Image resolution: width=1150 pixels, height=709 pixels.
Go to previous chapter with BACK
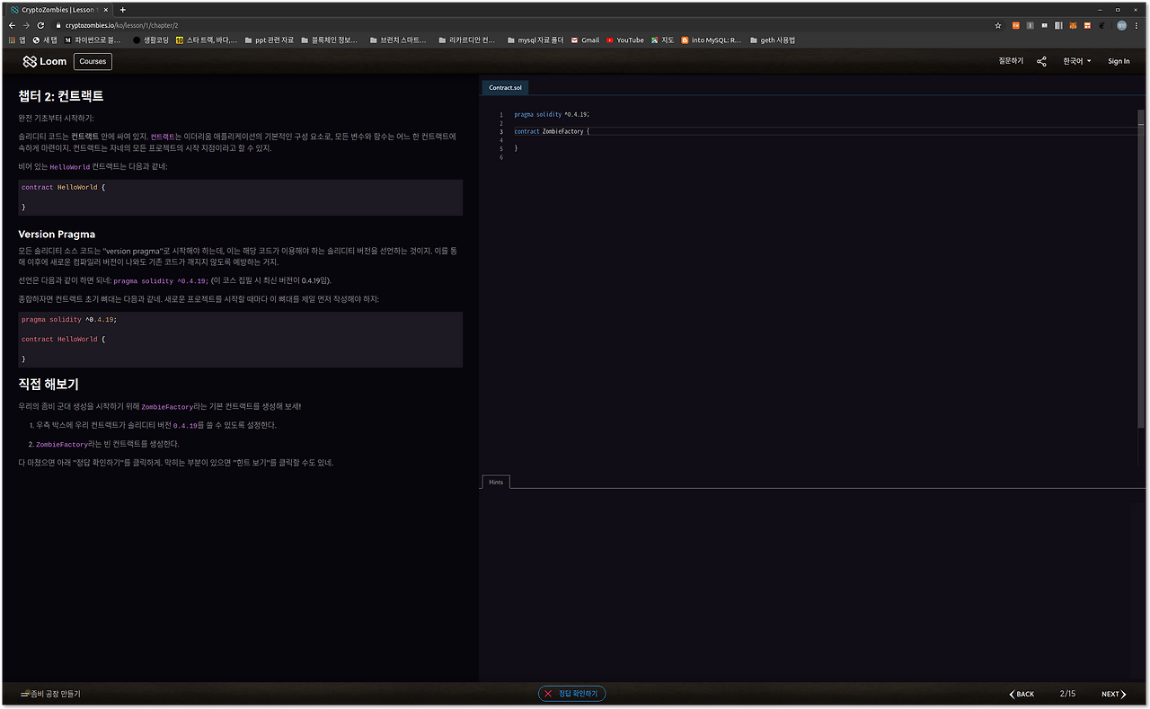point(1022,694)
